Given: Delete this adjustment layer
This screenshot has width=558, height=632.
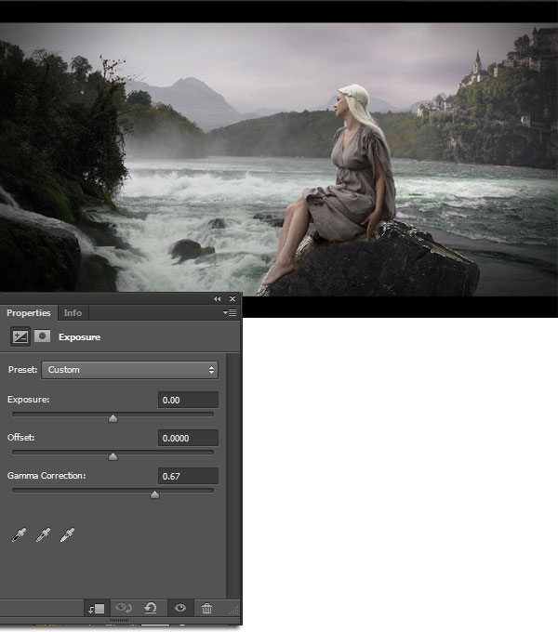Looking at the screenshot, I should pos(206,608).
